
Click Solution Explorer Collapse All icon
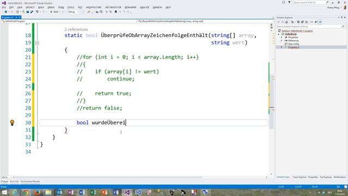[x=302, y=22]
